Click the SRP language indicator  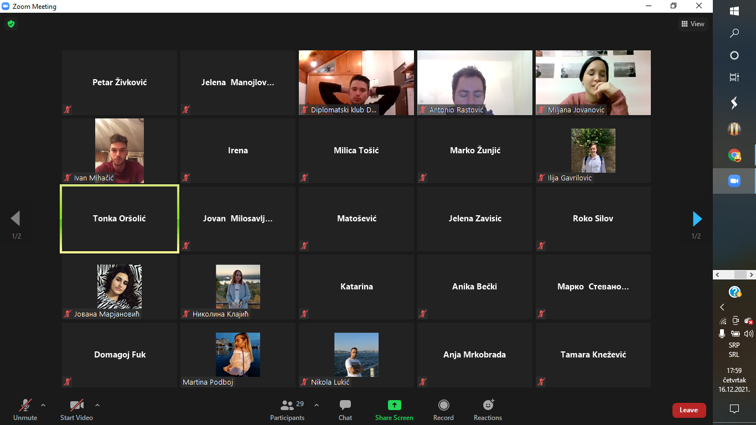click(734, 350)
